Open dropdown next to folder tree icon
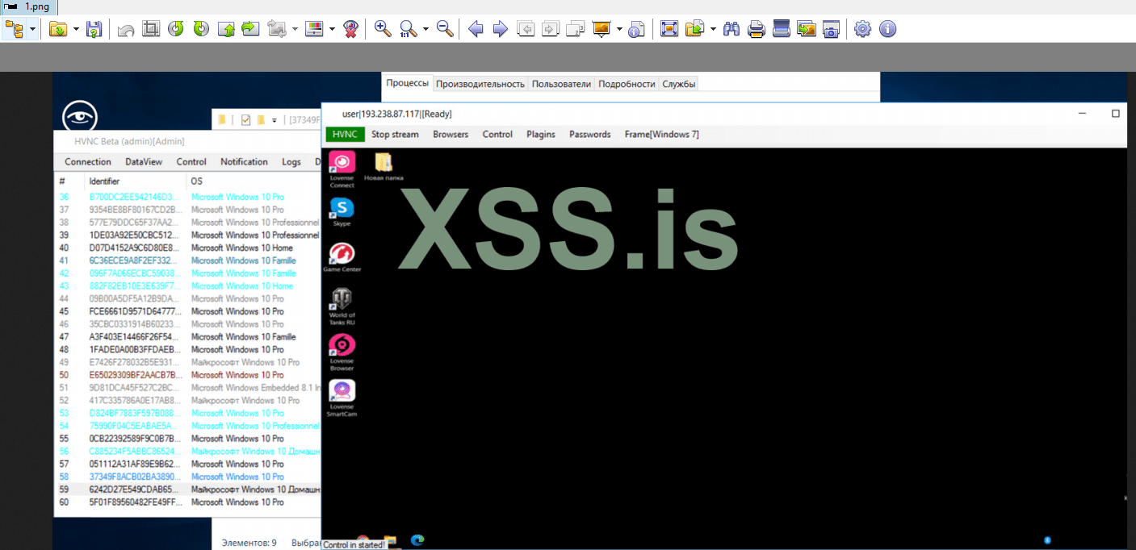 click(x=33, y=30)
